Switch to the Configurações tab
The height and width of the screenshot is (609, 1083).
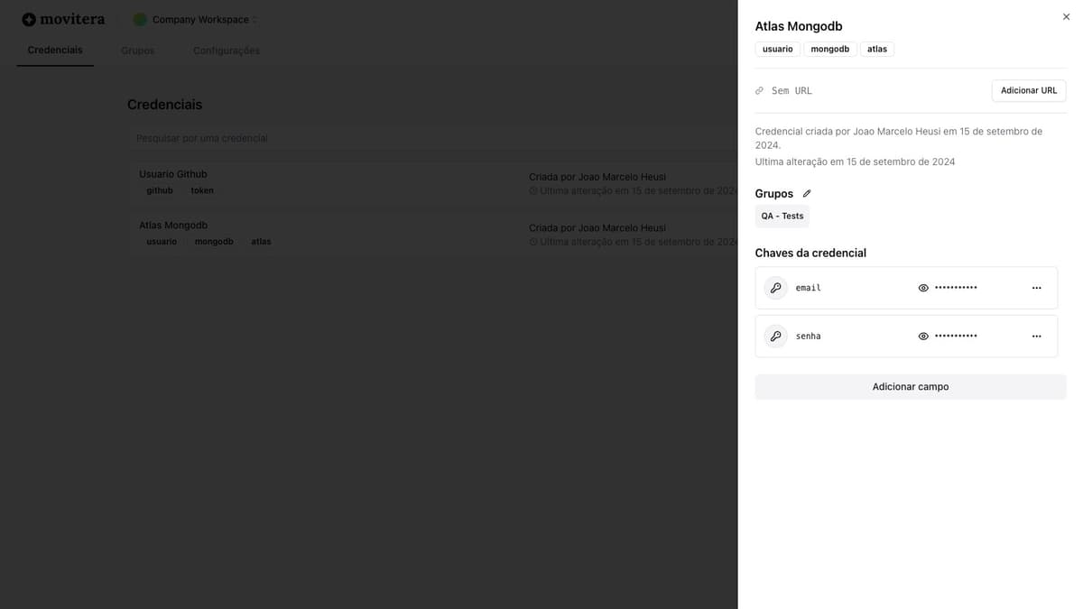[227, 51]
